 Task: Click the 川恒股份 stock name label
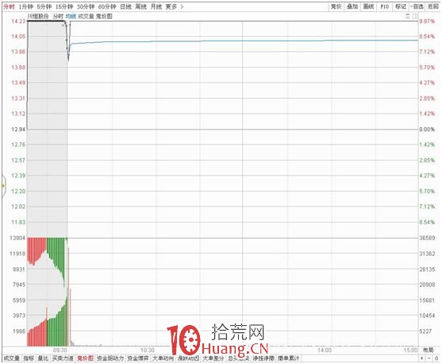tap(38, 17)
